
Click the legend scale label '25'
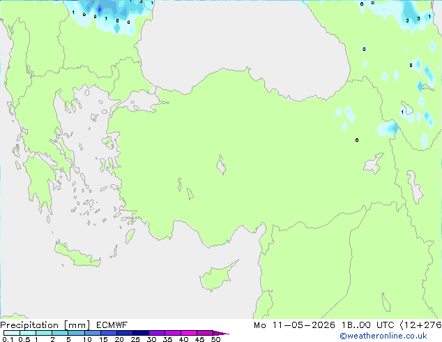pyautogui.click(x=135, y=339)
